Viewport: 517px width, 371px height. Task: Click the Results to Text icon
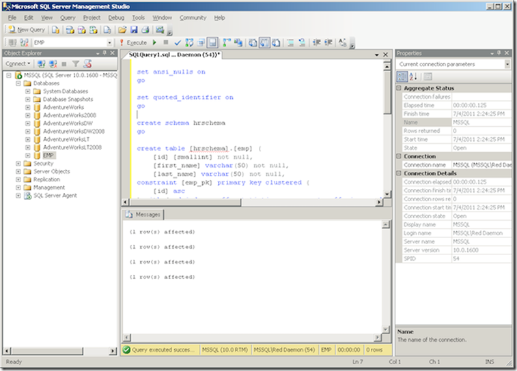253,42
